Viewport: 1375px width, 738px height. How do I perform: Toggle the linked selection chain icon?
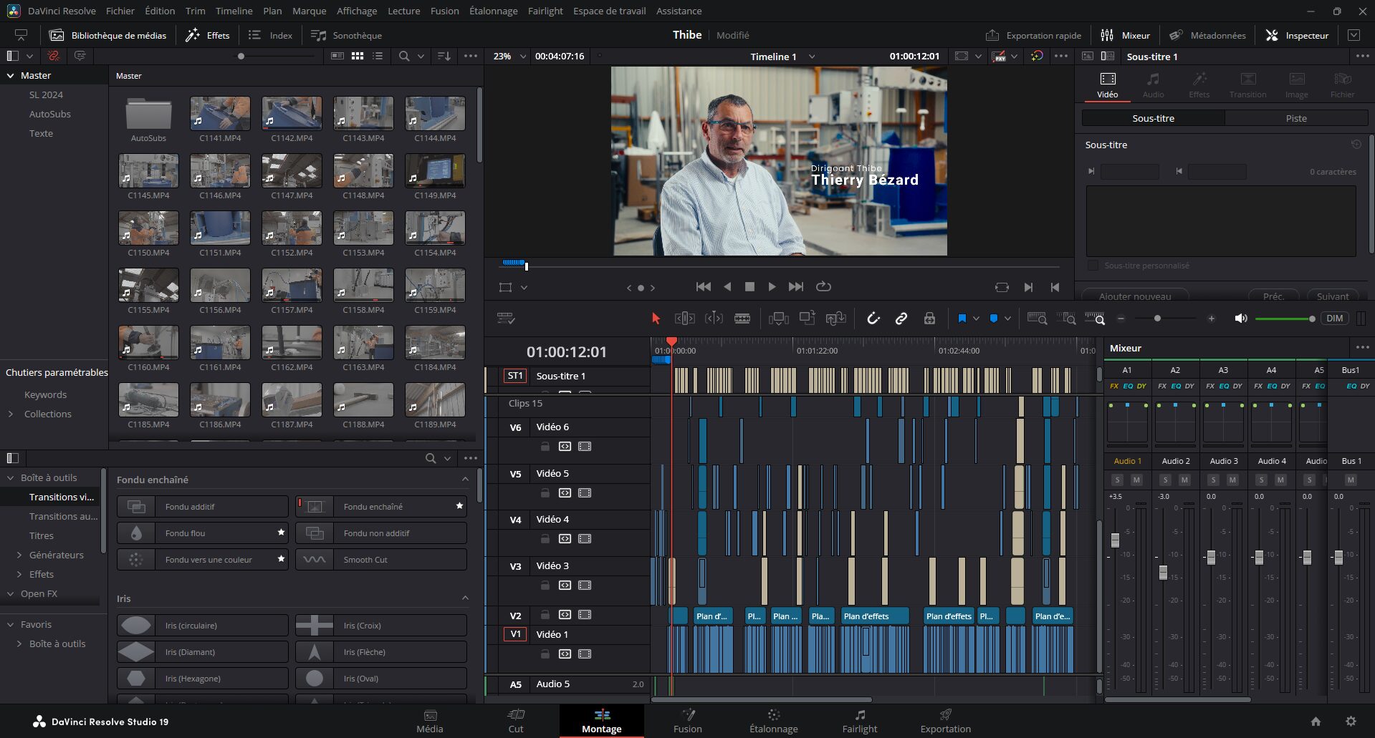[x=901, y=319]
